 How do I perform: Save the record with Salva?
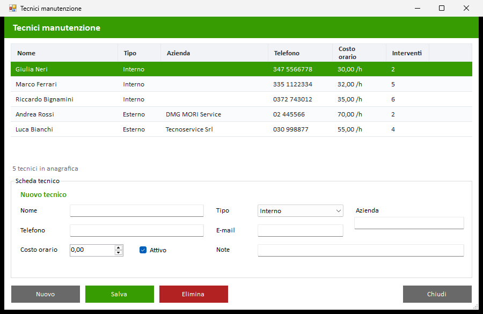pos(120,294)
